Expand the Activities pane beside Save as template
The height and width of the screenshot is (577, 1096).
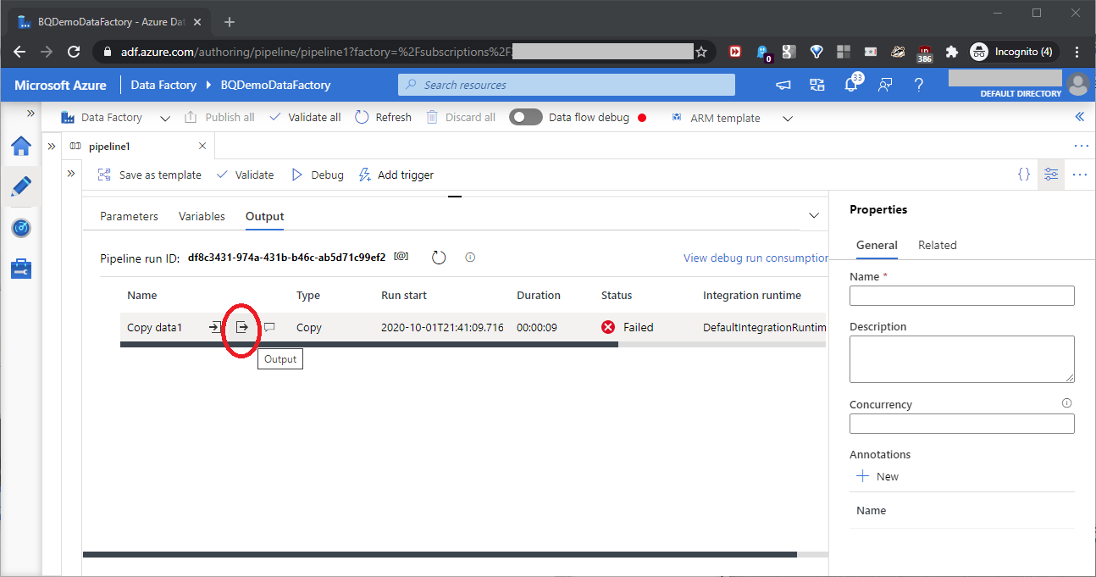(x=72, y=174)
